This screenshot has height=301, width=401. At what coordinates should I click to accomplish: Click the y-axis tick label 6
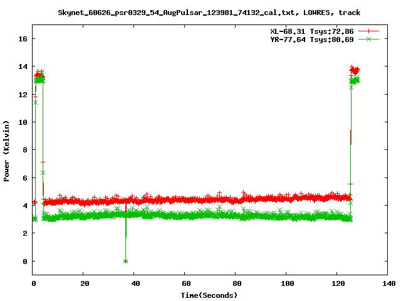[25, 178]
